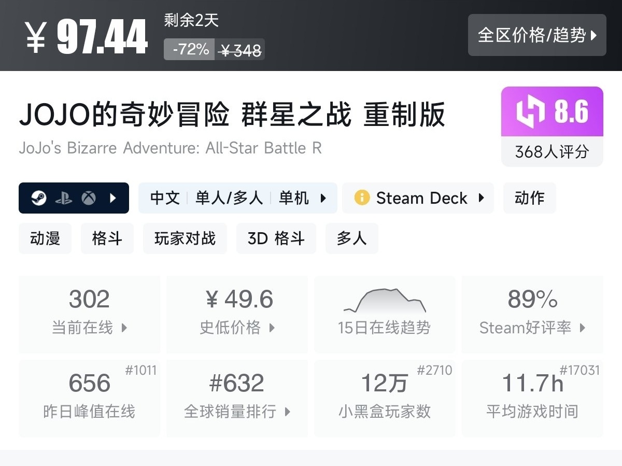
Task: Open the 玩家对战 tag
Action: [x=185, y=238]
